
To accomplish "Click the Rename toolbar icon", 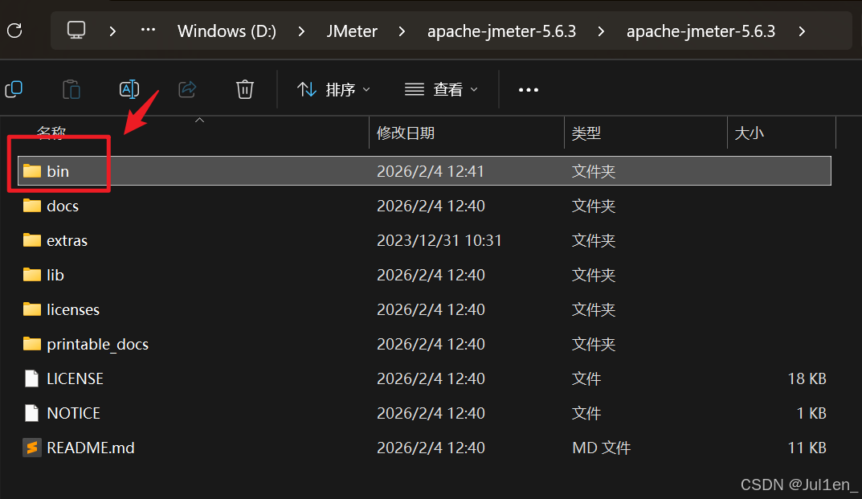I will (129, 89).
